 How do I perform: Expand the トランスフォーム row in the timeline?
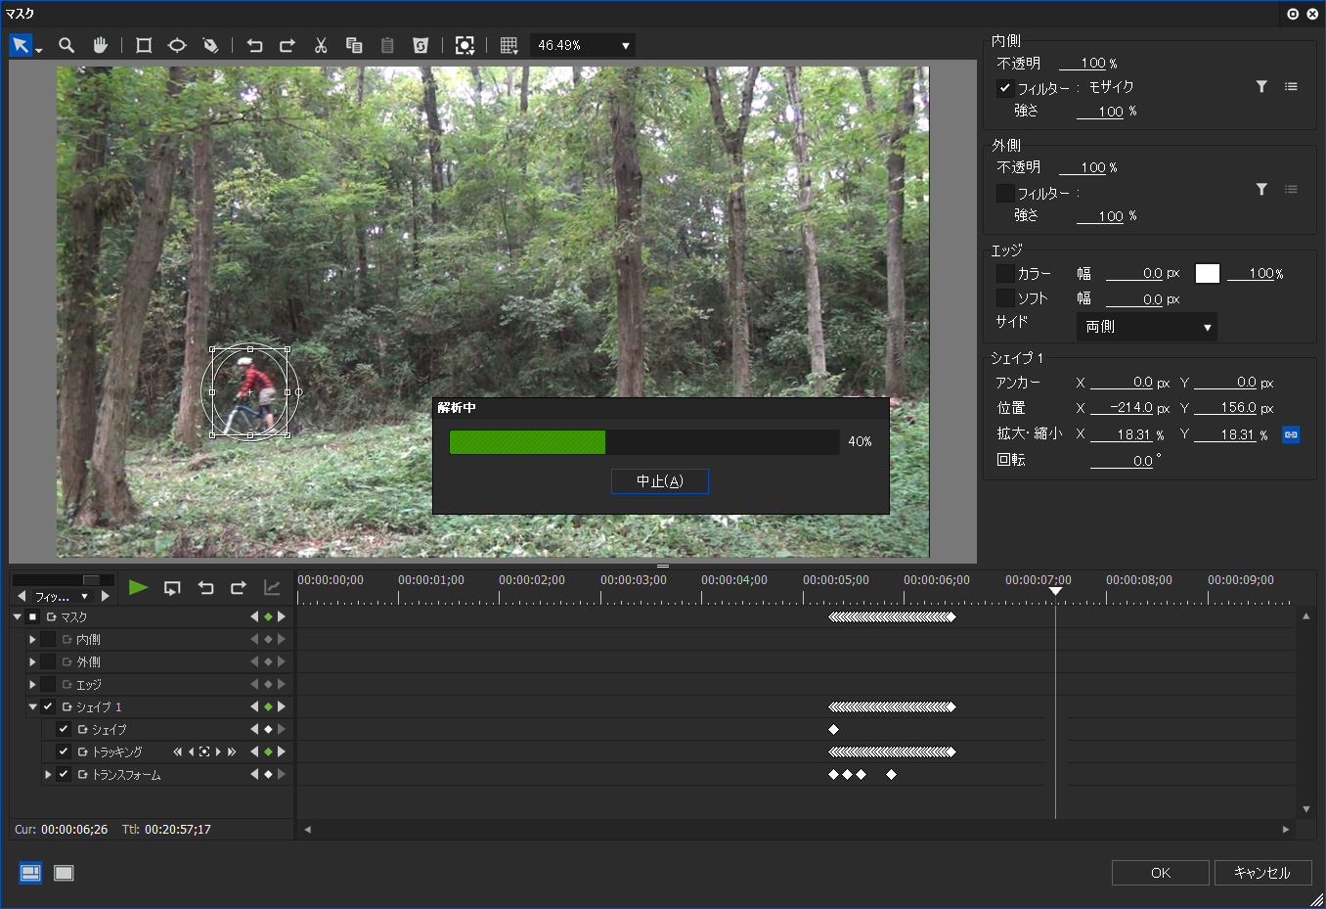[x=48, y=775]
